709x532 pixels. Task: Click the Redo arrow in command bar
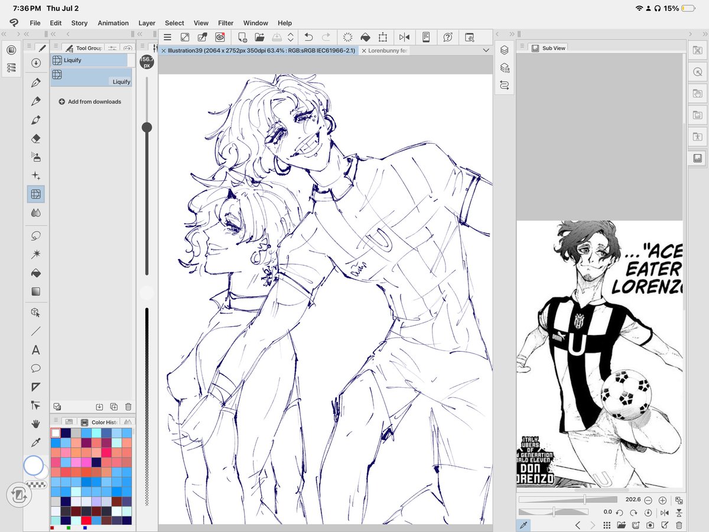click(326, 37)
